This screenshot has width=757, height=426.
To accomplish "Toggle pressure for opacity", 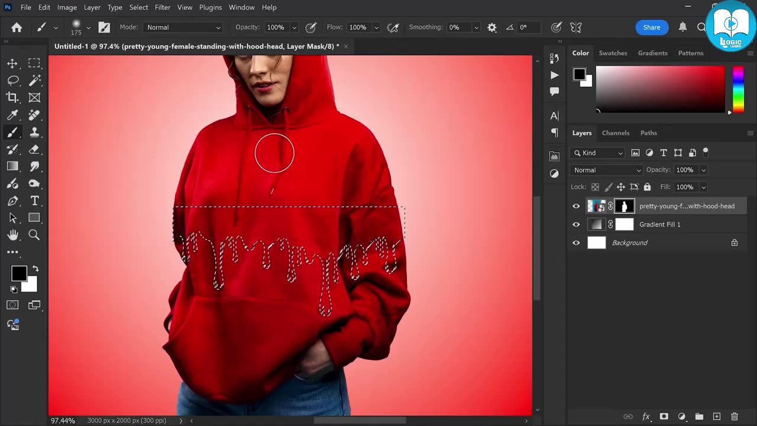I will point(311,27).
